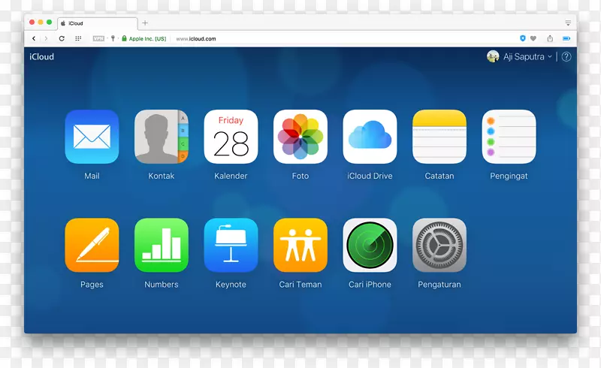Open the Kalender icon showing Friday 28
This screenshot has height=368, width=601.
point(231,137)
